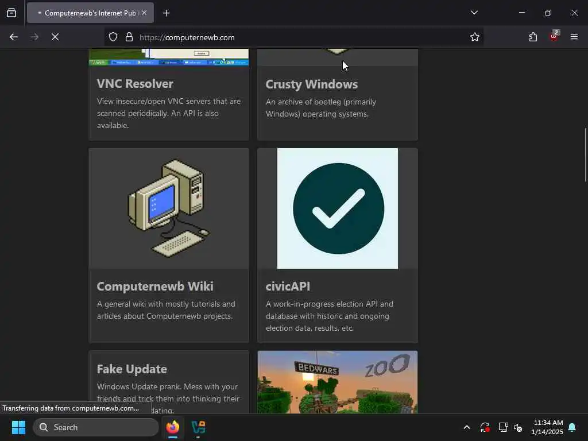This screenshot has width=588, height=441.
Task: Open Firefox from the taskbar
Action: tap(173, 427)
